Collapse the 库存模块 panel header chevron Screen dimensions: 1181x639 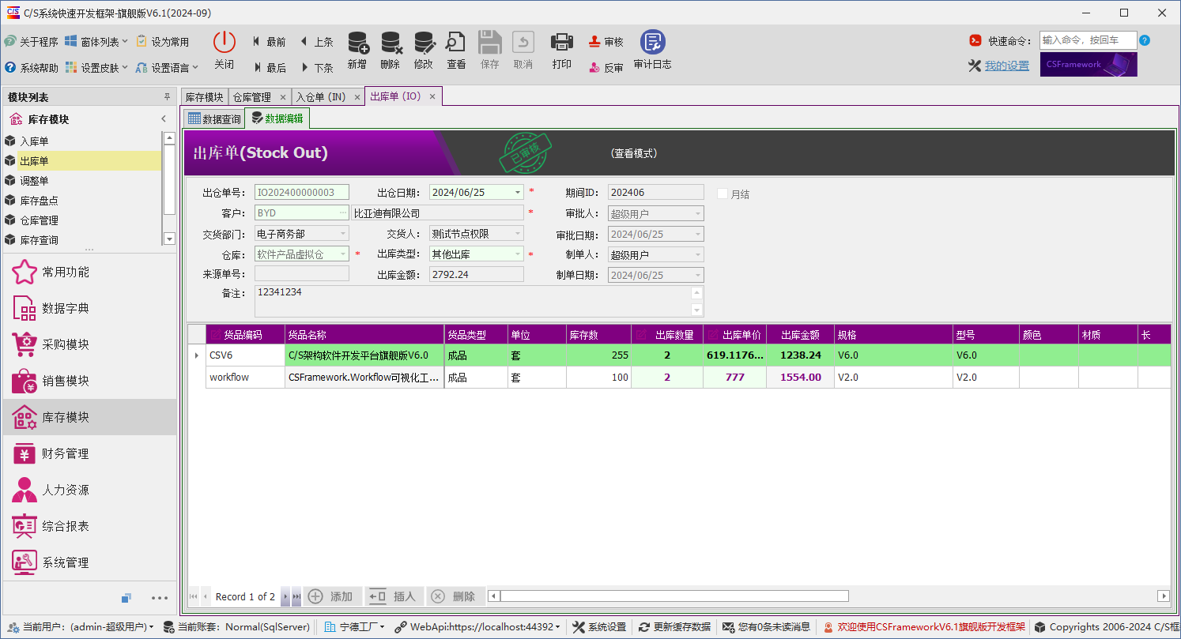click(164, 119)
